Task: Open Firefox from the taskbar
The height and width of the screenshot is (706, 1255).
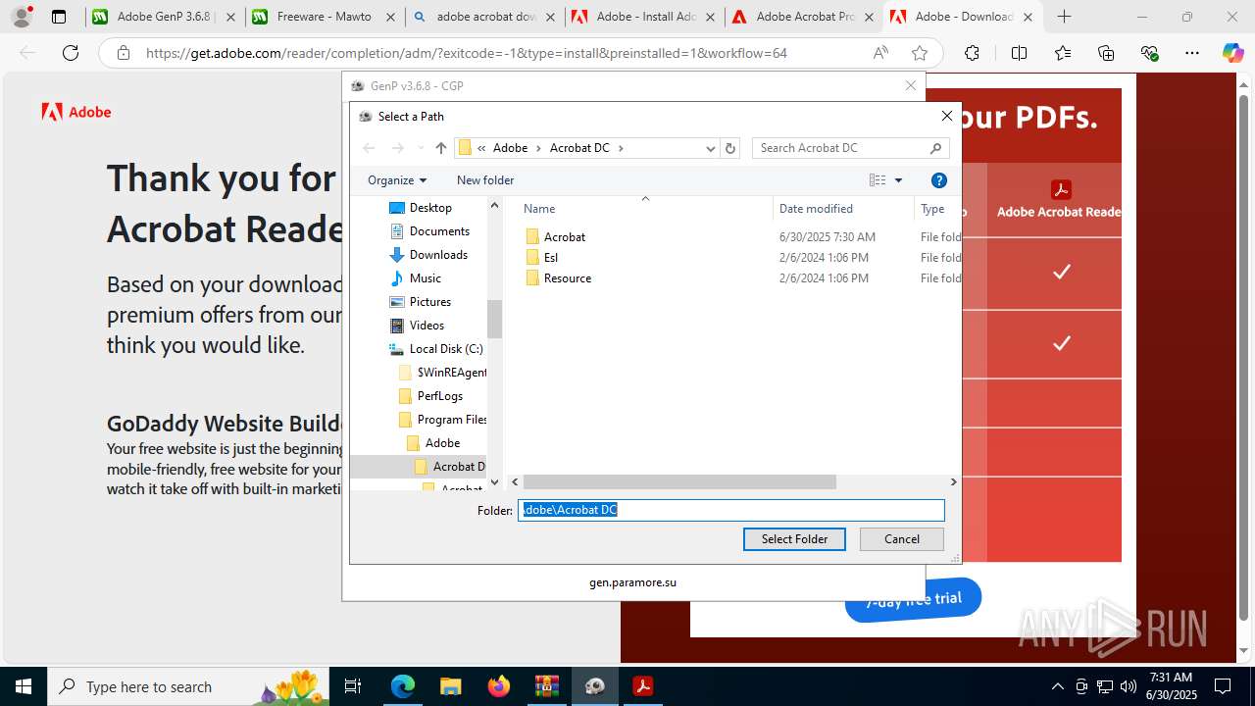Action: pyautogui.click(x=499, y=685)
